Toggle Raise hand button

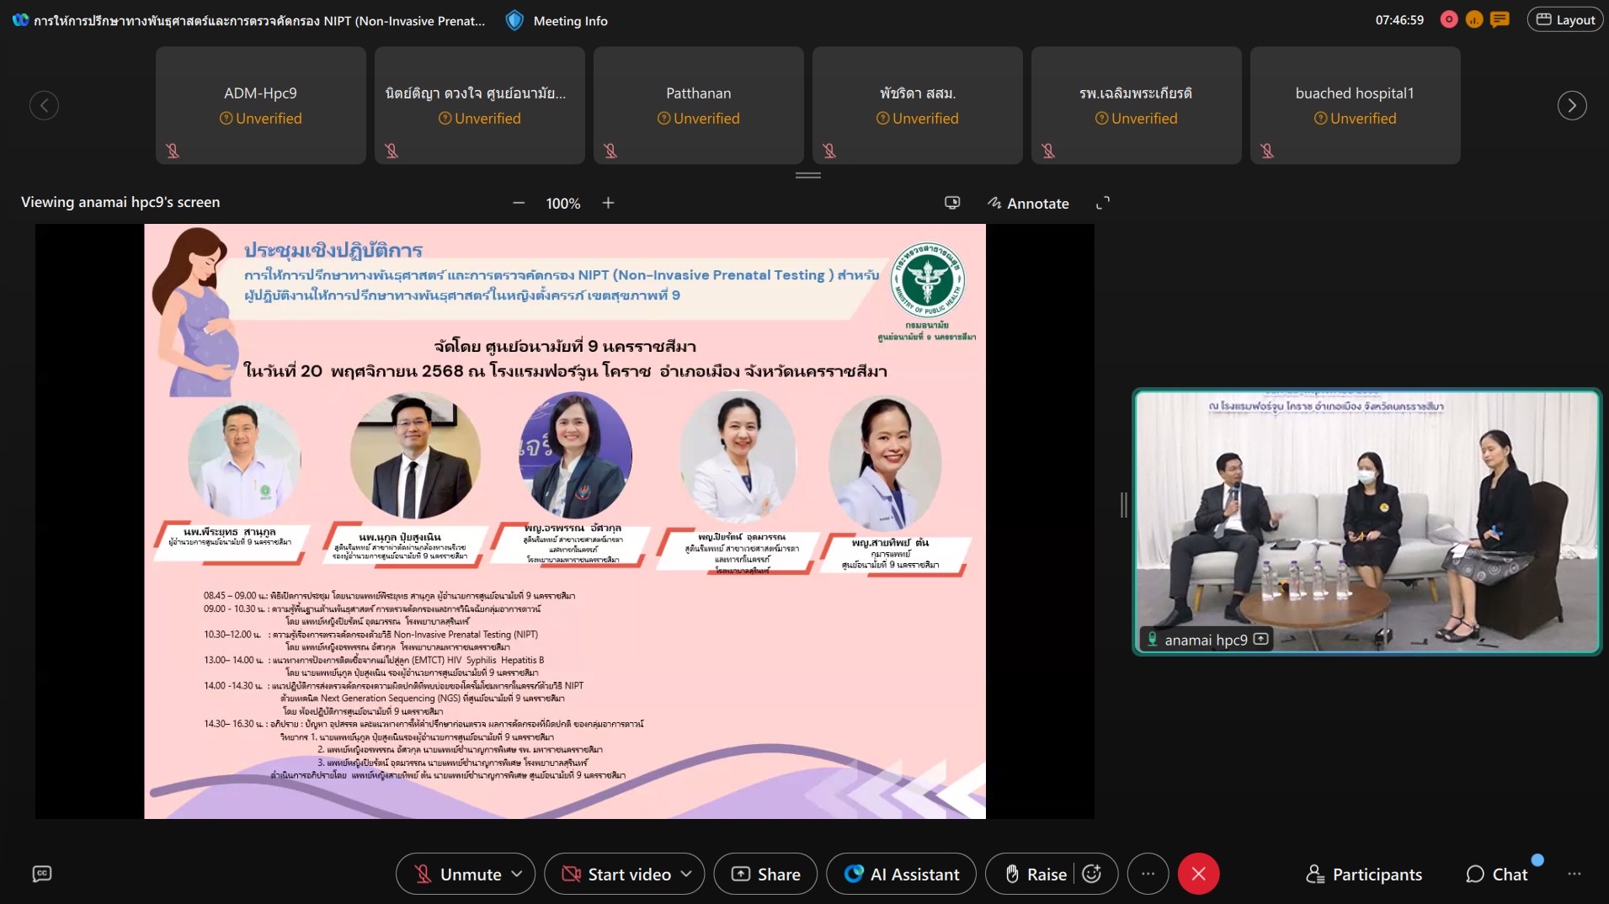1036,874
